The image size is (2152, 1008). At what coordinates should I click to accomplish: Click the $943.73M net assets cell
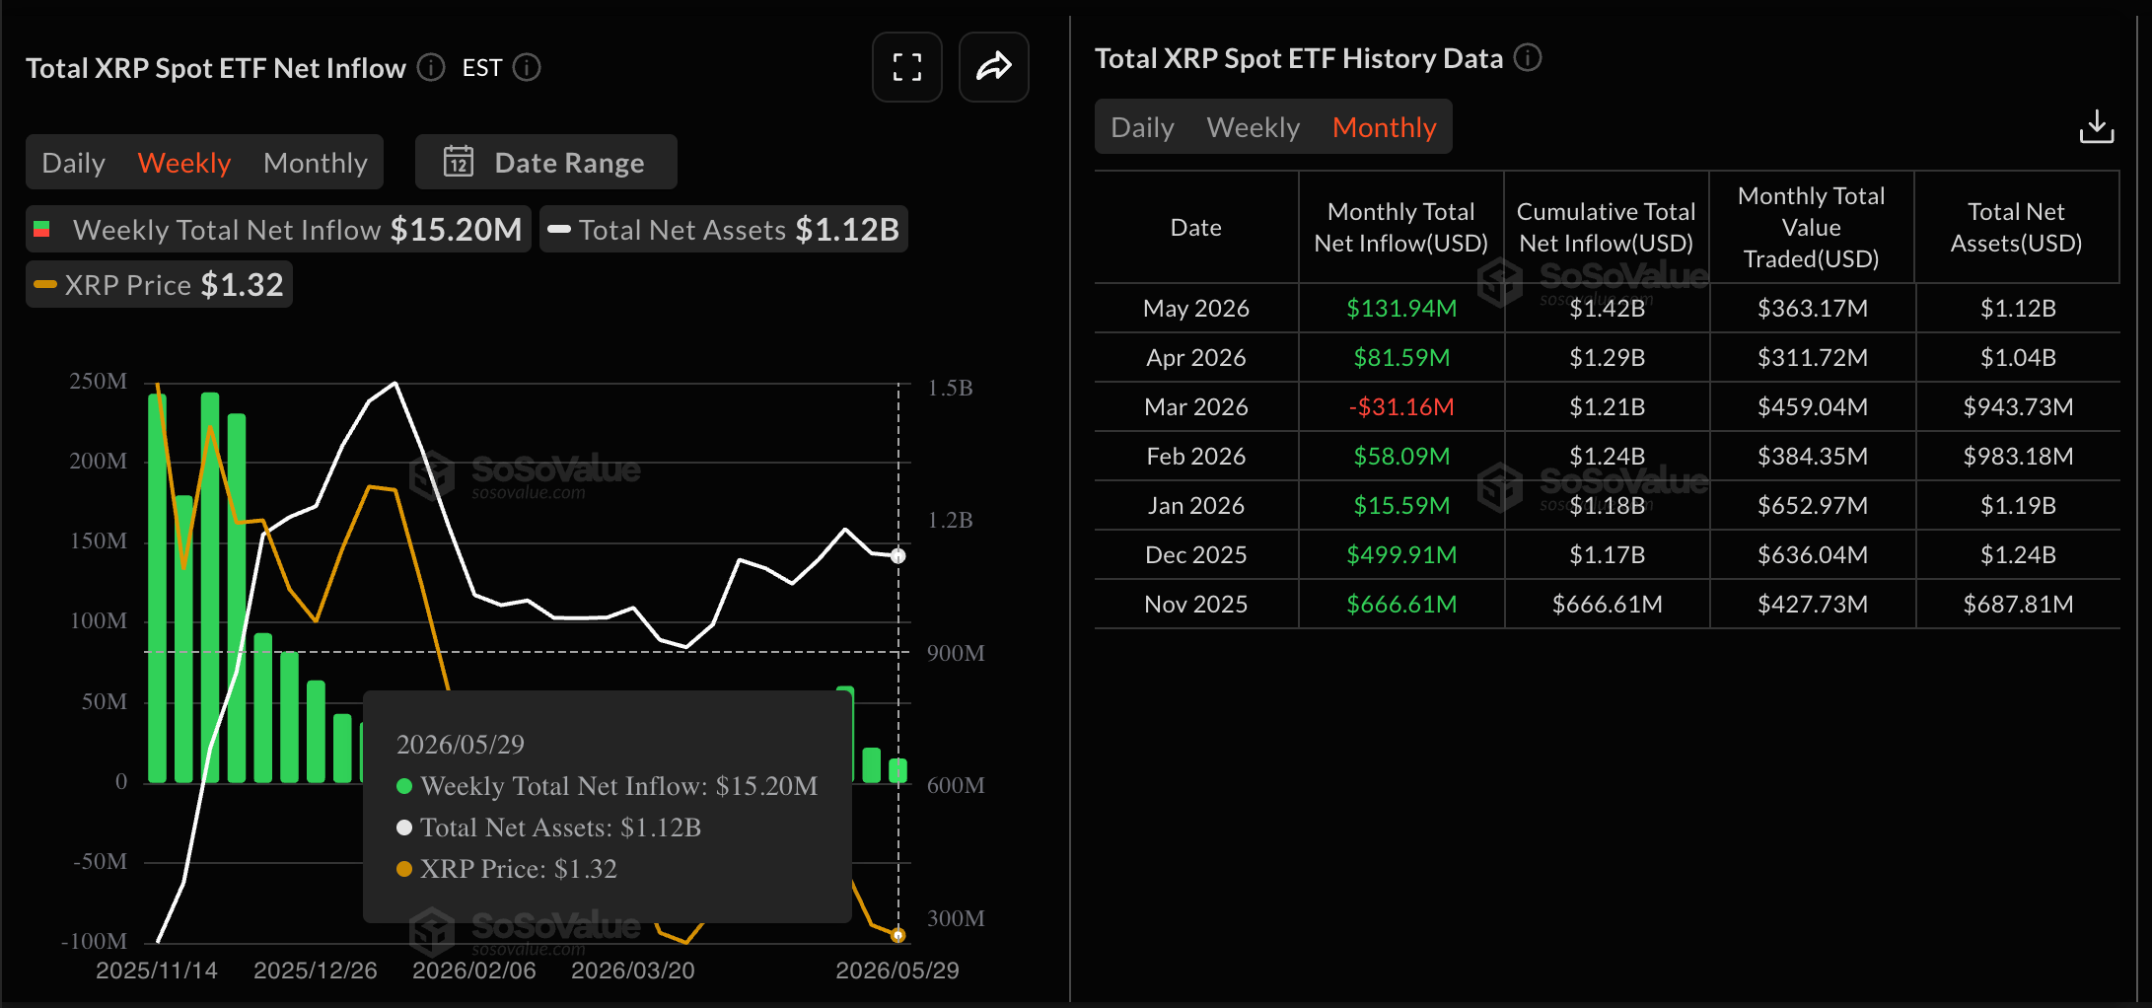click(x=2018, y=406)
